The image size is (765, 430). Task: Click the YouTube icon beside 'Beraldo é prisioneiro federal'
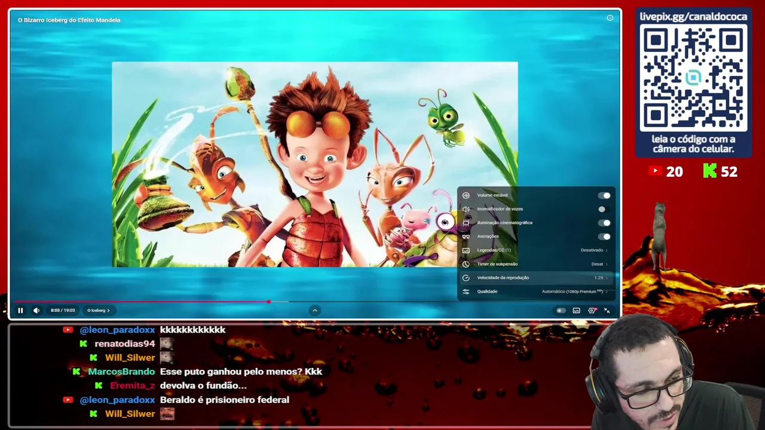click(68, 400)
